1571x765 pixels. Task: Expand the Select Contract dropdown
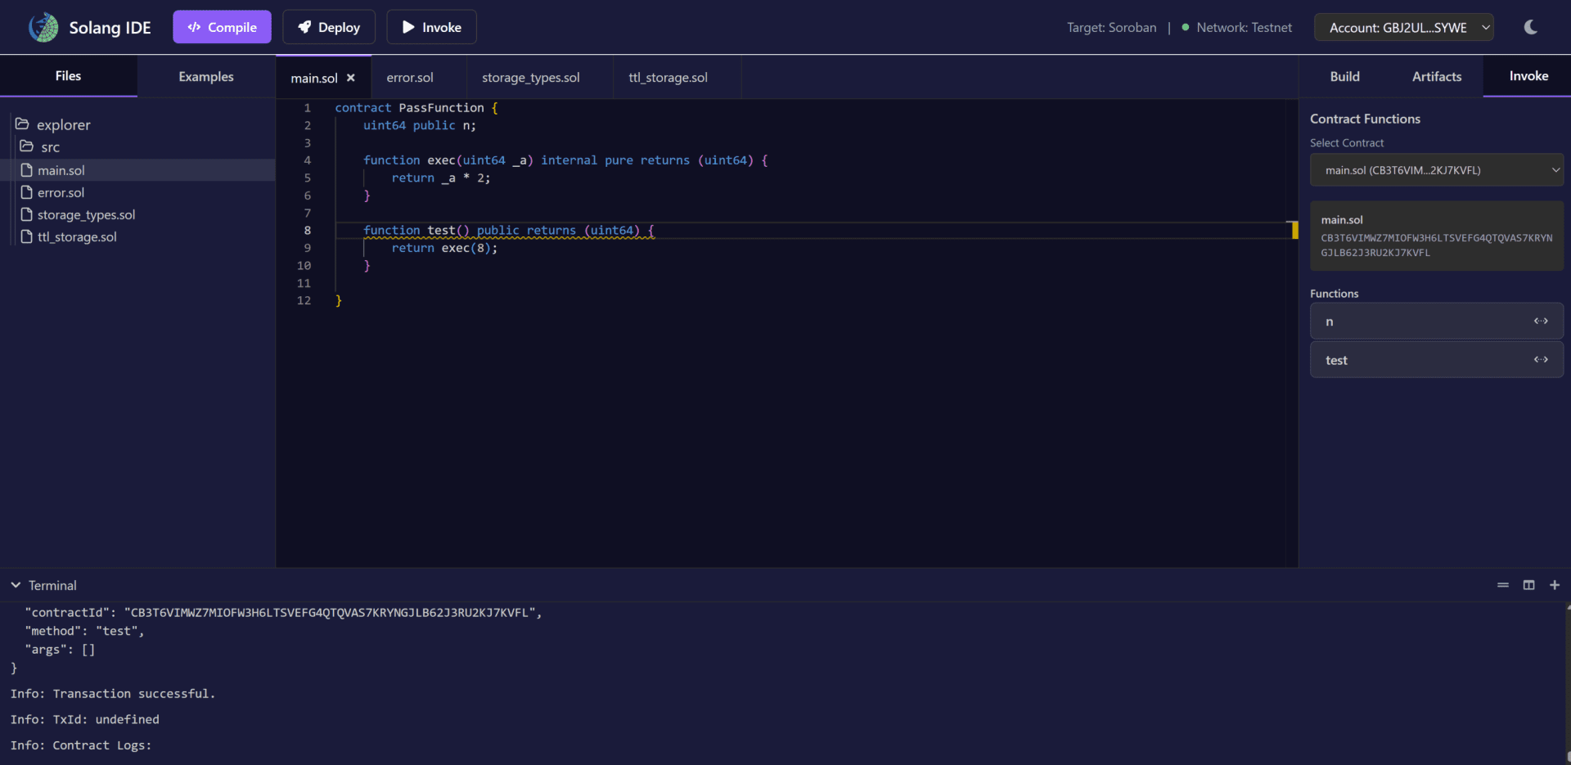coord(1436,170)
